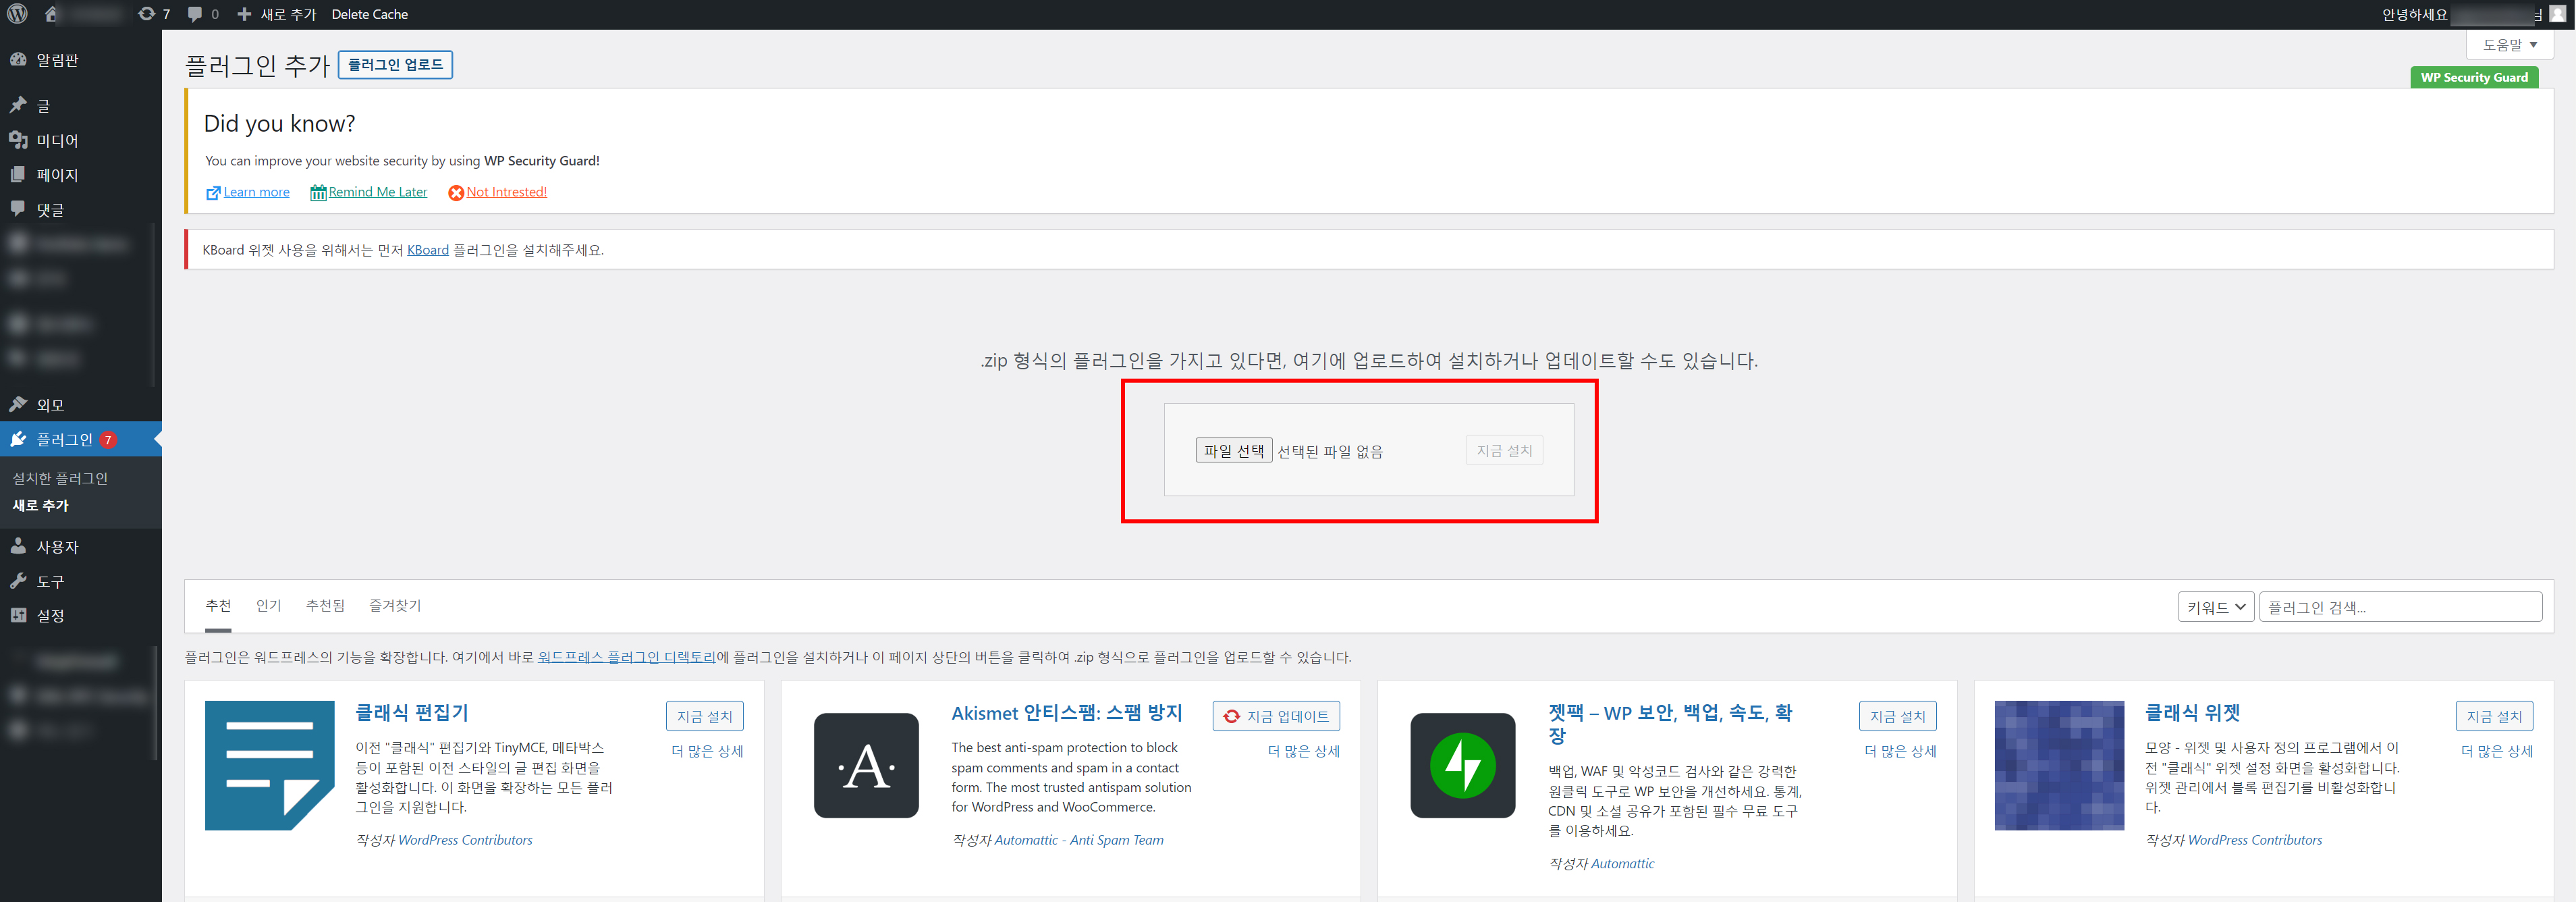
Task: Click the 외모 paintbrush icon
Action: coord(18,404)
